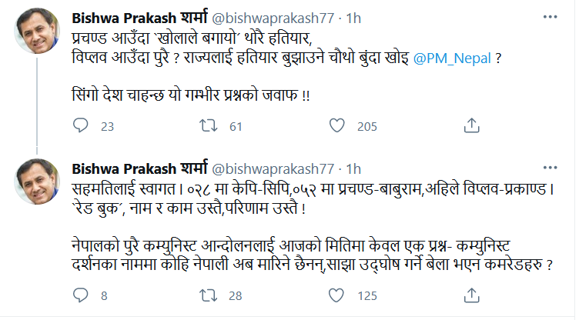Click the profile avatar on the first tweet

coord(38,33)
